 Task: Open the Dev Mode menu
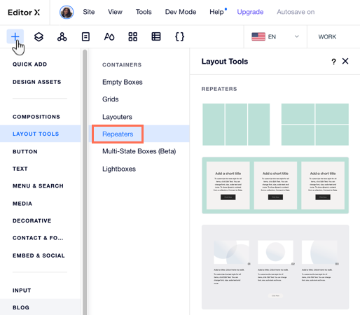[181, 12]
